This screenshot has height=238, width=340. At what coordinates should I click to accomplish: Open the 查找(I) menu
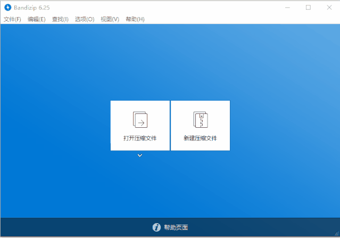pos(60,19)
